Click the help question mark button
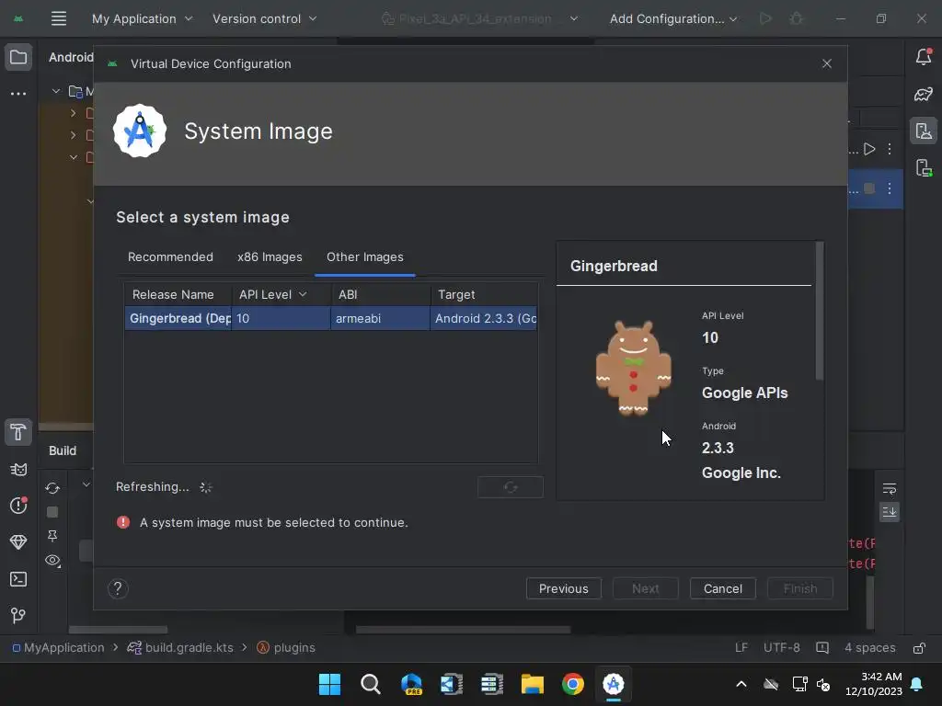 118,588
